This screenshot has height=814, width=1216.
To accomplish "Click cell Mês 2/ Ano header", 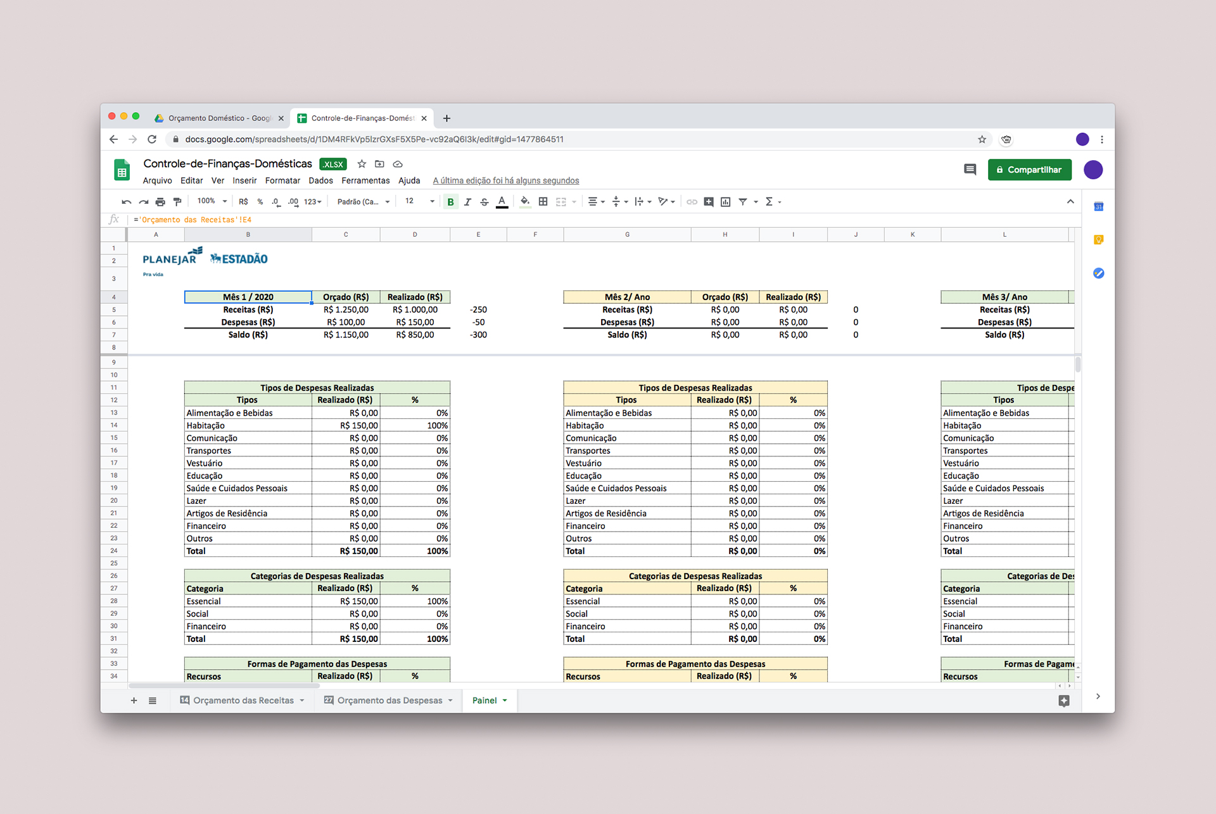I will point(626,297).
